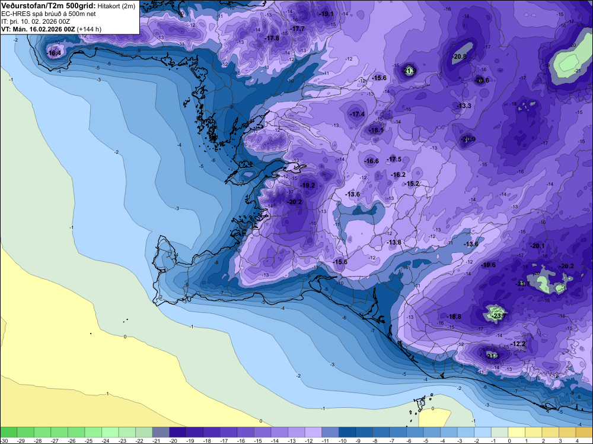Pick the -12 light lilac legend swatch

point(313,432)
